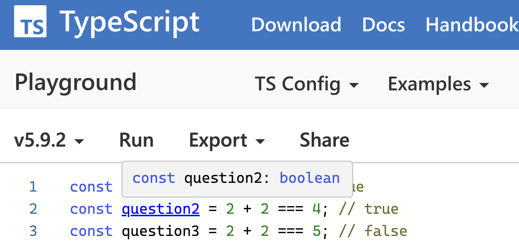
Task: Click the question3 identifier on line 3
Action: point(160,231)
